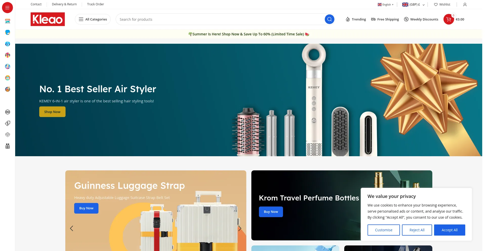
Task: Open the t-shirt clothing category icon
Action: [x=8, y=32]
